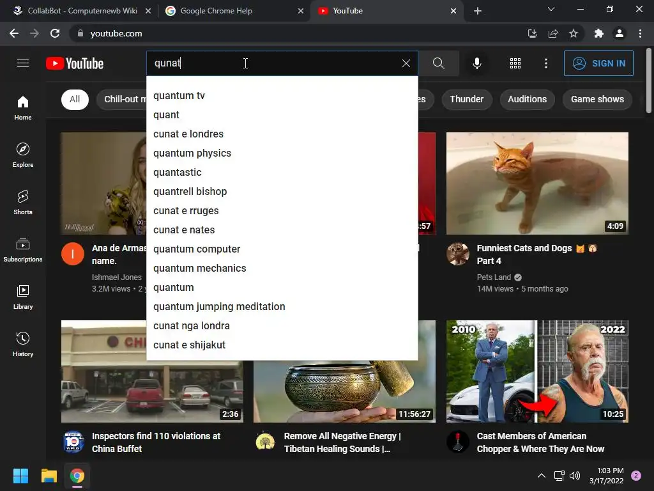Image resolution: width=654 pixels, height=491 pixels.
Task: Open a new browser tab
Action: [x=478, y=11]
